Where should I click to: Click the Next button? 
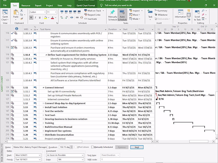click(x=137, y=147)
